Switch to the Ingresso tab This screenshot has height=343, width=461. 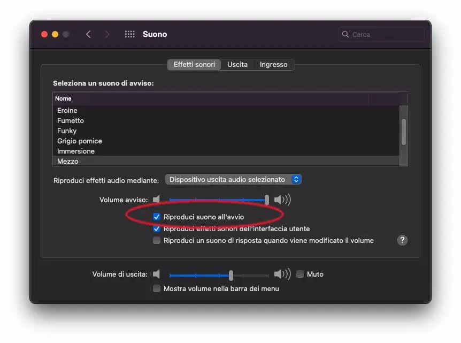click(274, 64)
